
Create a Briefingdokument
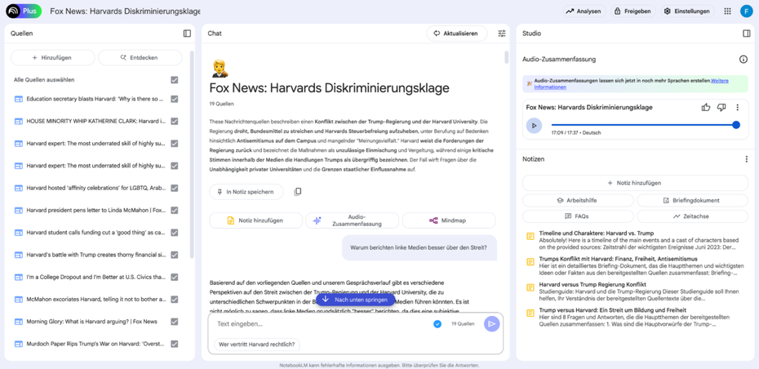[x=692, y=201]
